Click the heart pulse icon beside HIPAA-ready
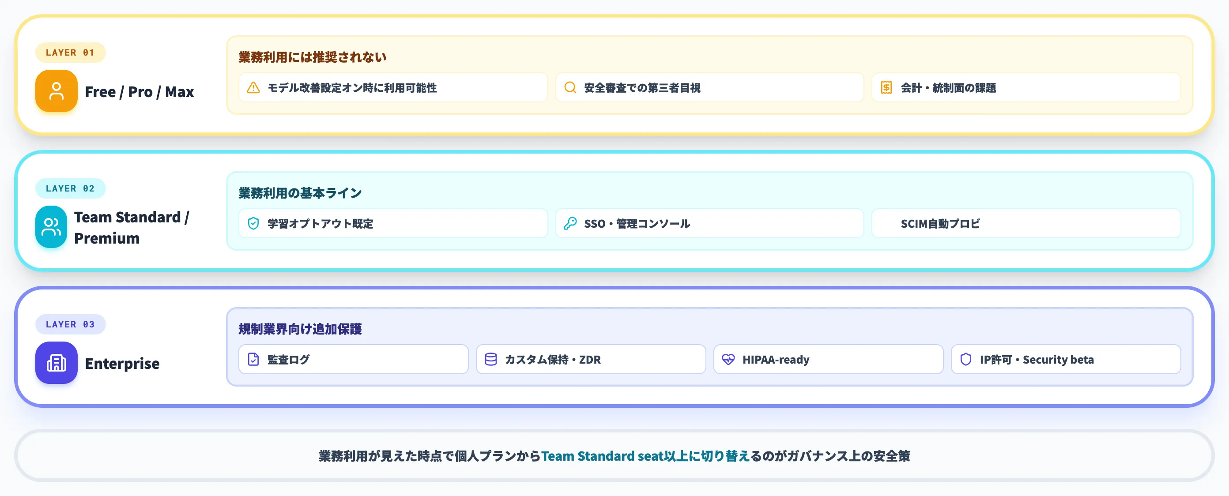 pyautogui.click(x=728, y=359)
